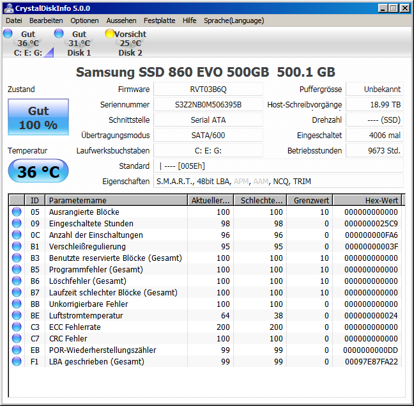The height and width of the screenshot is (406, 414).
Task: Open the Bearbeiten menu
Action: (46, 20)
